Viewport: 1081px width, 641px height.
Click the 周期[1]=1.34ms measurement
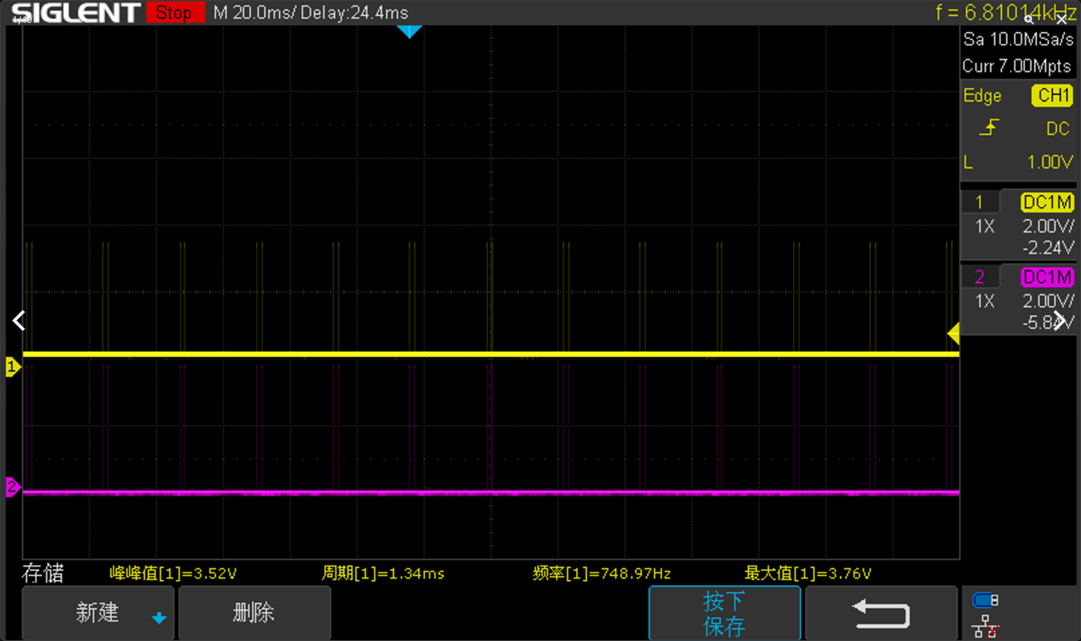click(383, 573)
